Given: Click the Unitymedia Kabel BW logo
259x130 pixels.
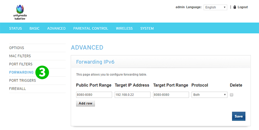Looking at the screenshot, I should [x=20, y=12].
